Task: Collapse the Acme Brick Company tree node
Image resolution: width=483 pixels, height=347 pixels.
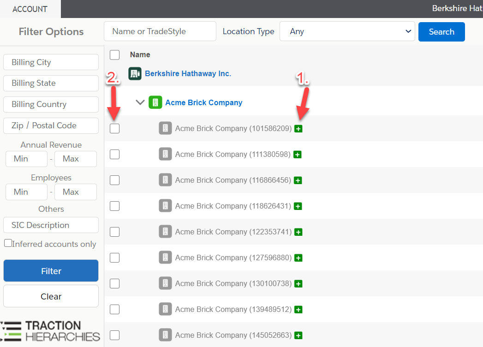Action: click(140, 102)
